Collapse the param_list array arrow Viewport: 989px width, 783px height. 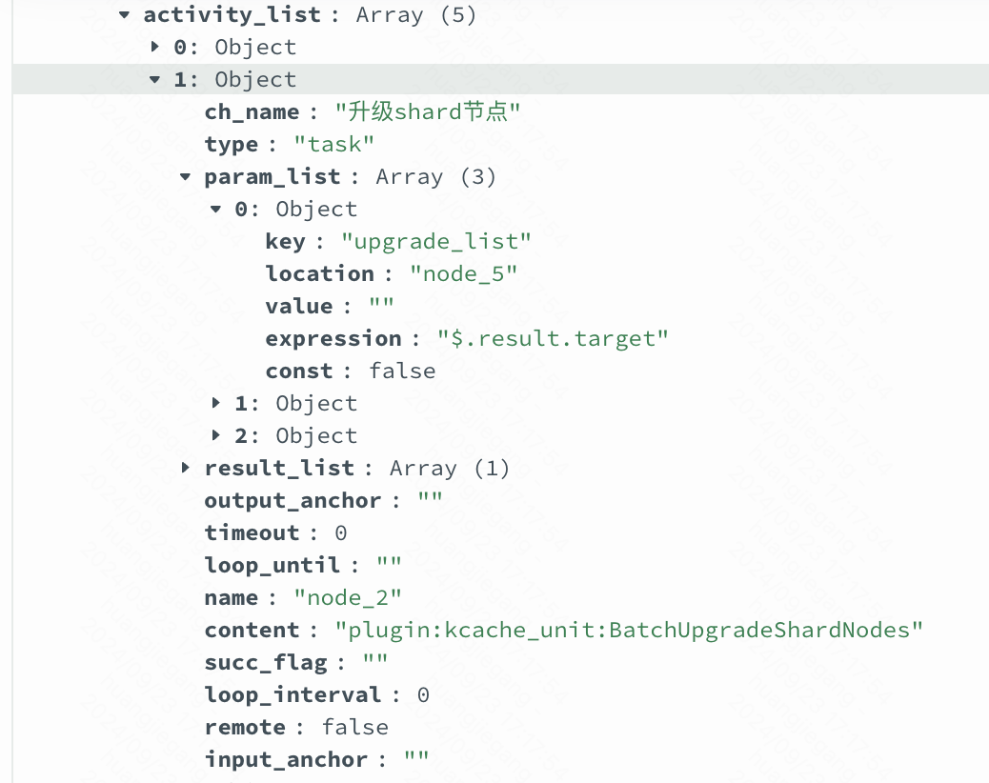pos(185,176)
